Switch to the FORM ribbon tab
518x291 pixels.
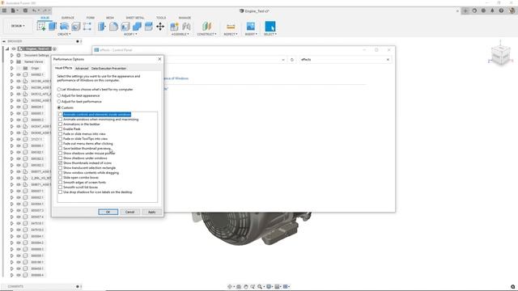coord(91,18)
